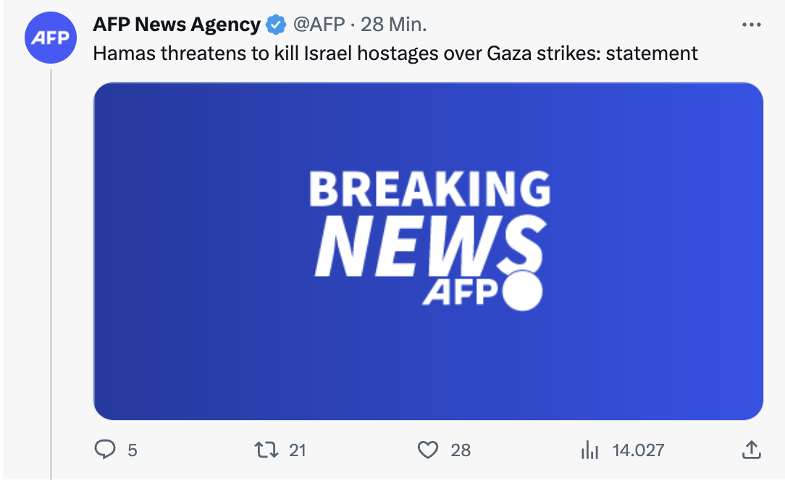This screenshot has width=785, height=480.
Task: Click the "BREAKING" headline word in the image
Action: pyautogui.click(x=429, y=189)
